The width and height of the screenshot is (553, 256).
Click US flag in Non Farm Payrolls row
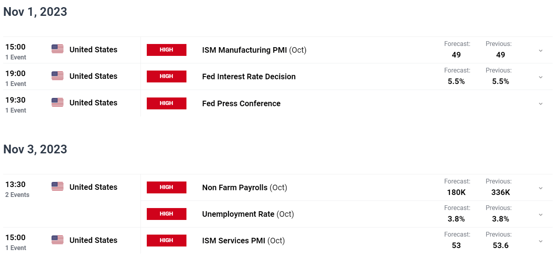58,187
